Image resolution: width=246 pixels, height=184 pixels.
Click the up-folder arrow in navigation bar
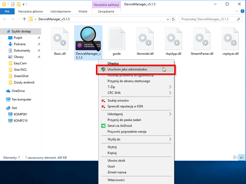coord(24,19)
